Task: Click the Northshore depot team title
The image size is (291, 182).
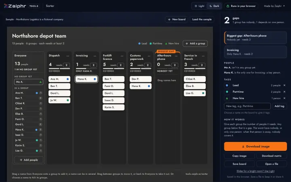Action: point(39,36)
